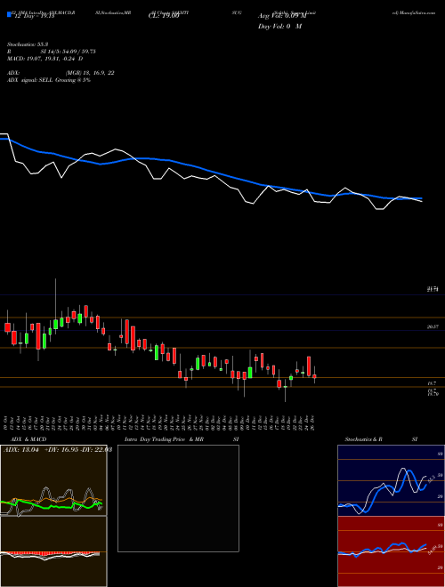Open the red RSI chart thumbnail

tap(391, 551)
